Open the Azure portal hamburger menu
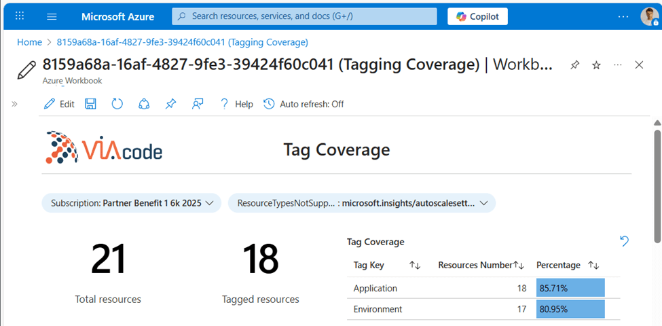Viewport: 662px width, 326px height. point(52,16)
